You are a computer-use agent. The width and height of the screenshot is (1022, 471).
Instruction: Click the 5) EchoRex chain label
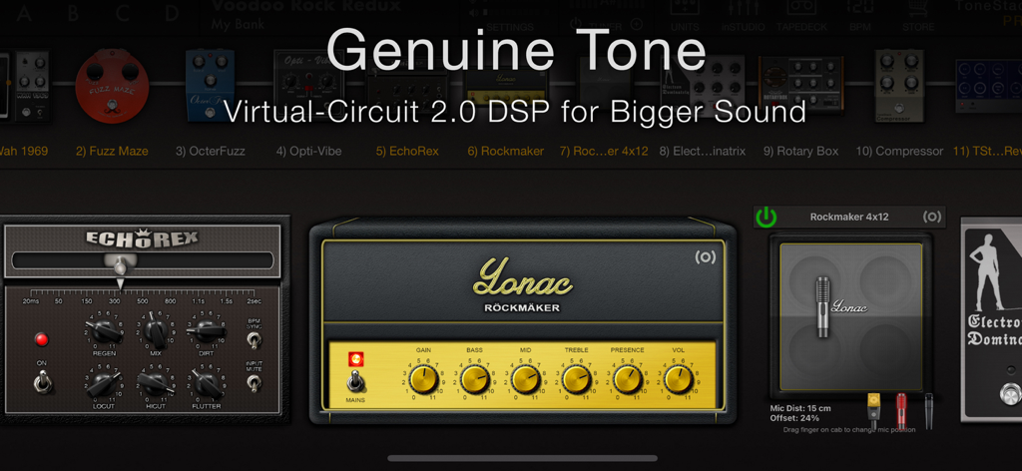pos(407,151)
